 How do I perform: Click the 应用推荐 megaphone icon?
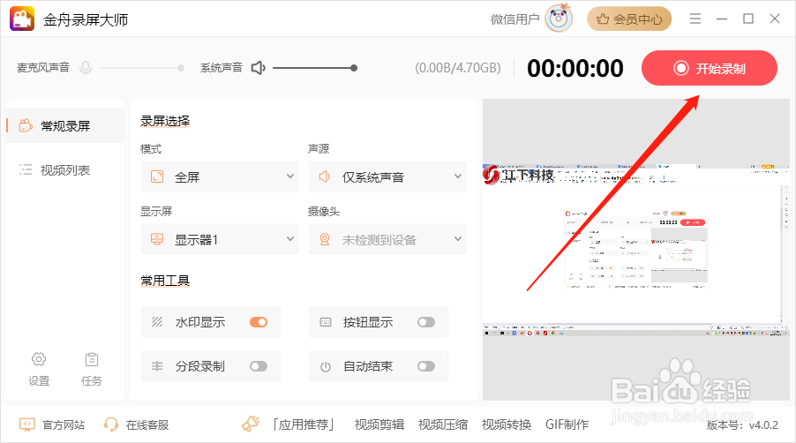point(251,424)
